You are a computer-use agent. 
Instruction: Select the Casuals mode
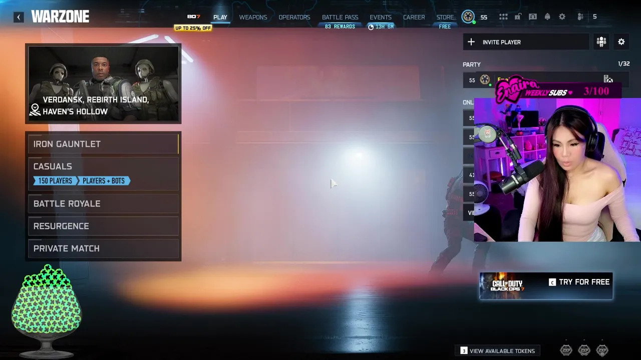click(104, 173)
